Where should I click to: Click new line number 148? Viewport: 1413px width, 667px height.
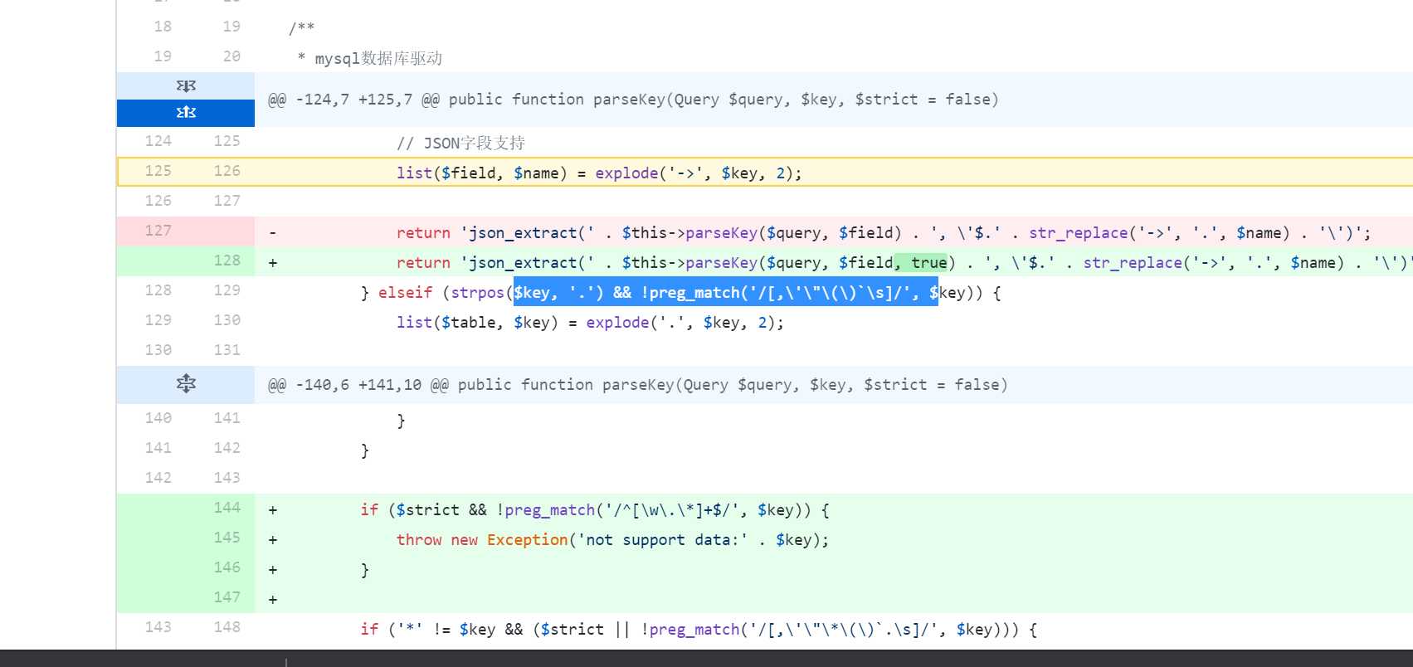click(x=227, y=627)
